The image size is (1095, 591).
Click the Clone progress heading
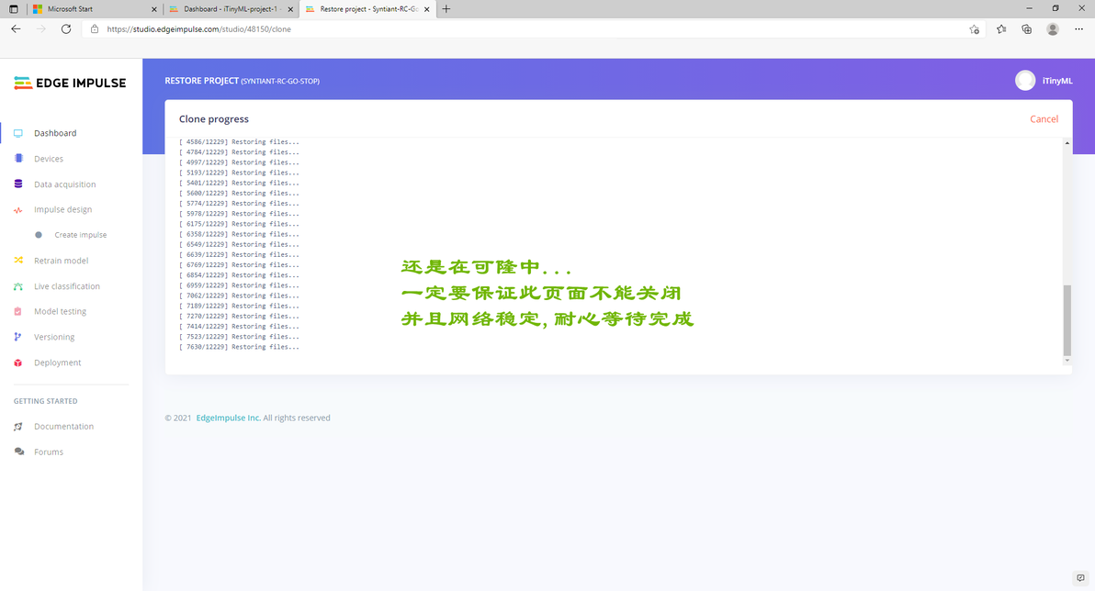[x=214, y=119]
